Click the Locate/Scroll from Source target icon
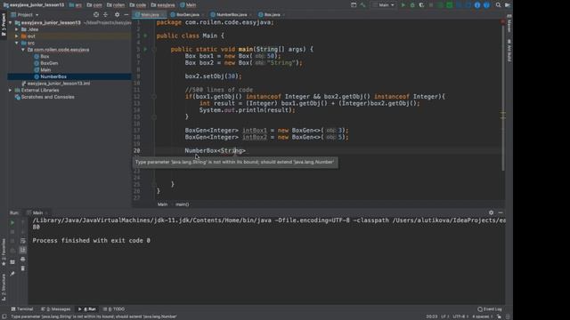Screen dimensions: 570x320 pos(96,14)
